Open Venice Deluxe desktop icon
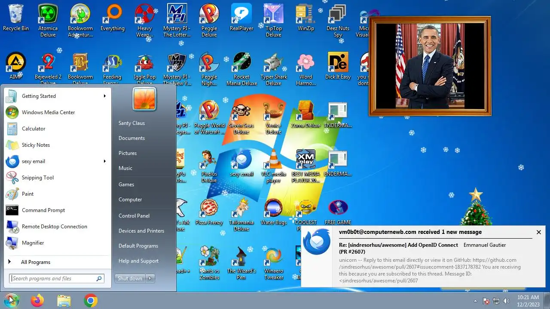Image resolution: width=550 pixels, height=309 pixels. (274, 118)
